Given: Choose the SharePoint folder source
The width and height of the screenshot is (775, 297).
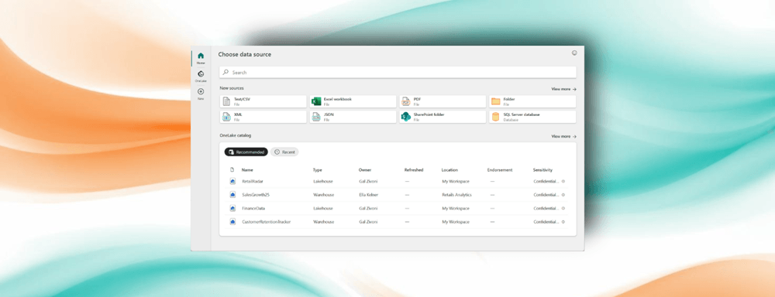Looking at the screenshot, I should pyautogui.click(x=443, y=117).
